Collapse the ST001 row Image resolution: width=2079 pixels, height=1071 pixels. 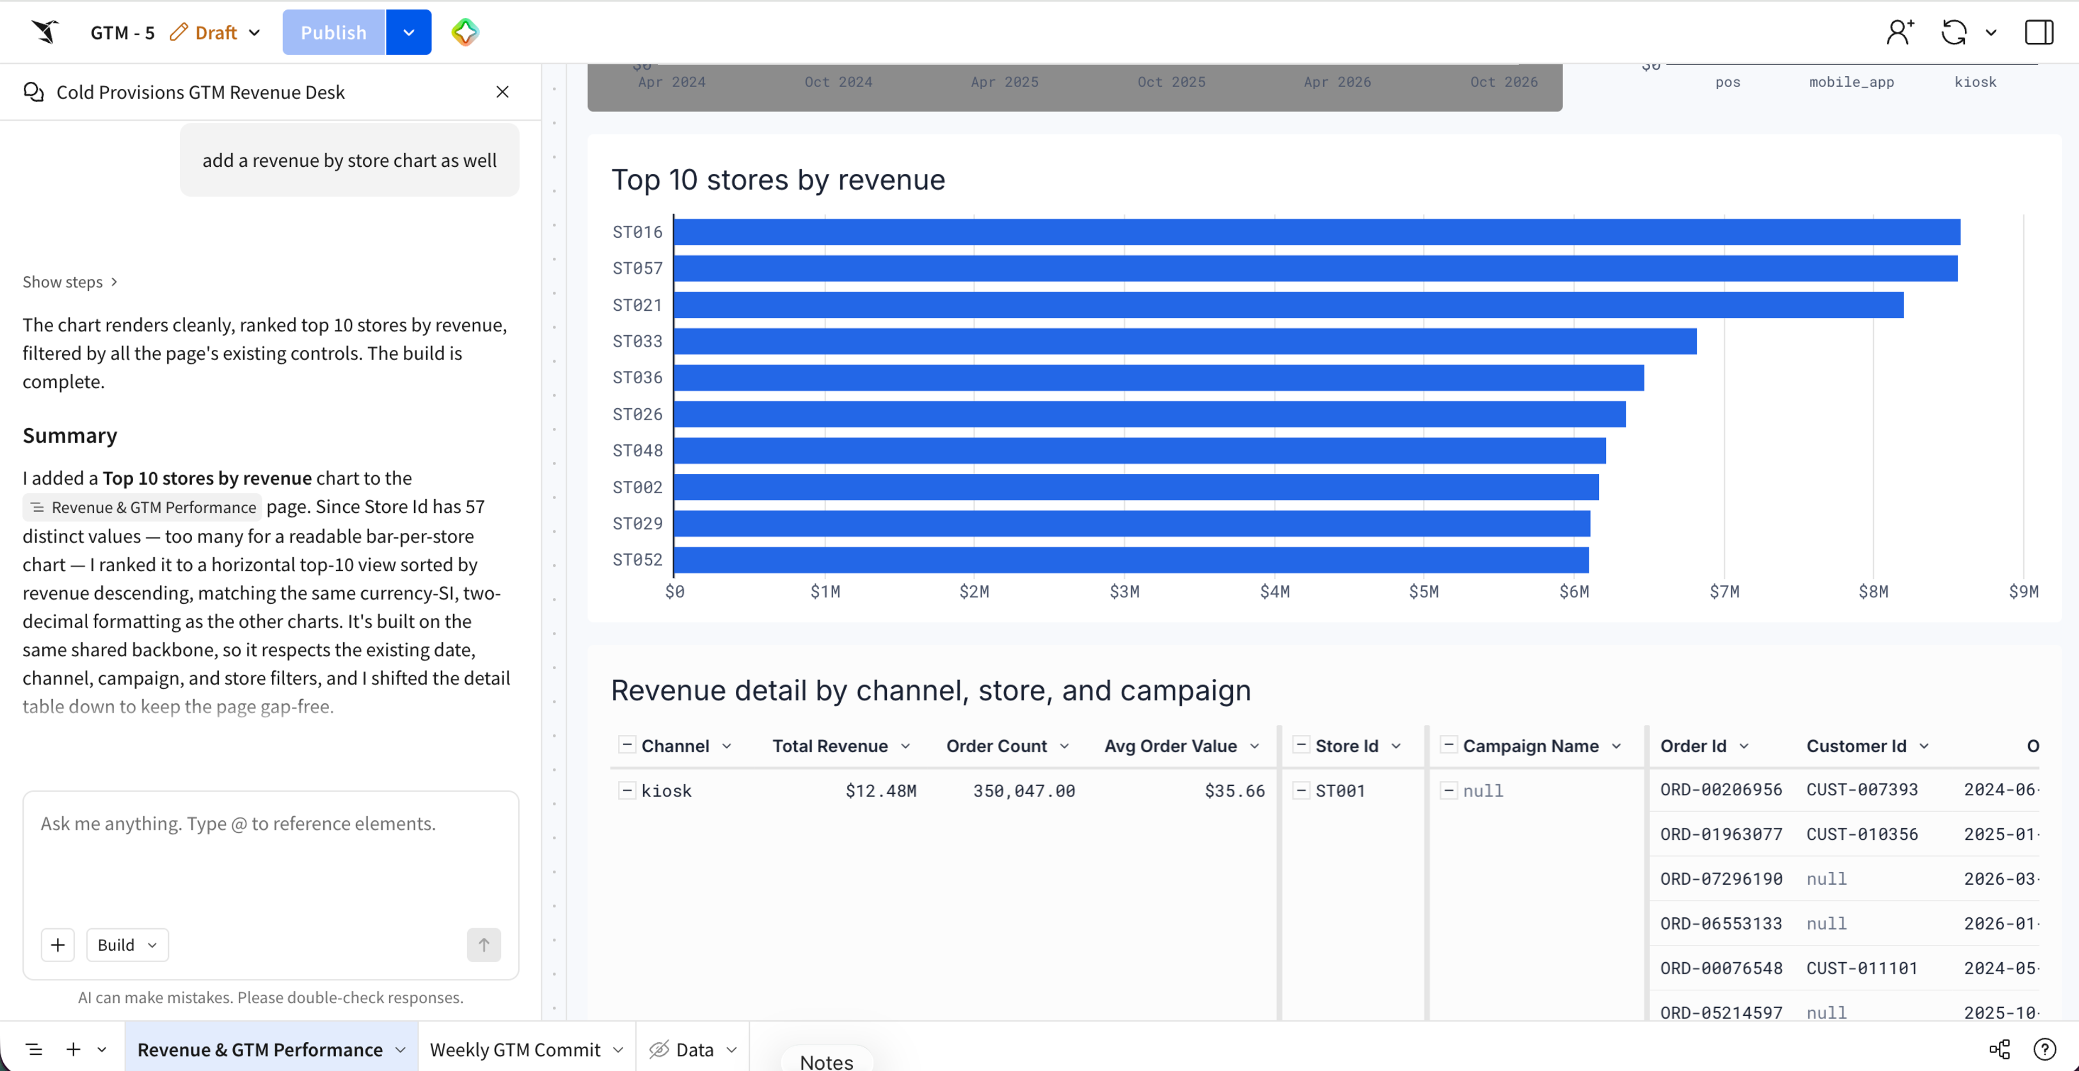1301,790
